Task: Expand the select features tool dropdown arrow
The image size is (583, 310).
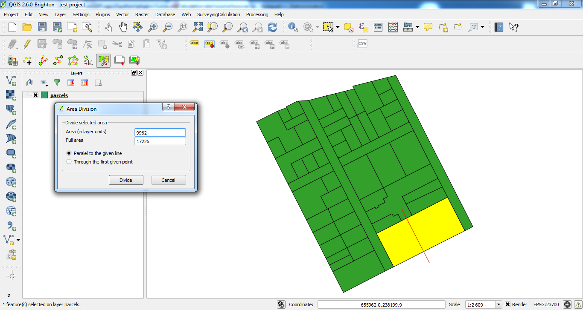Action: 338,27
